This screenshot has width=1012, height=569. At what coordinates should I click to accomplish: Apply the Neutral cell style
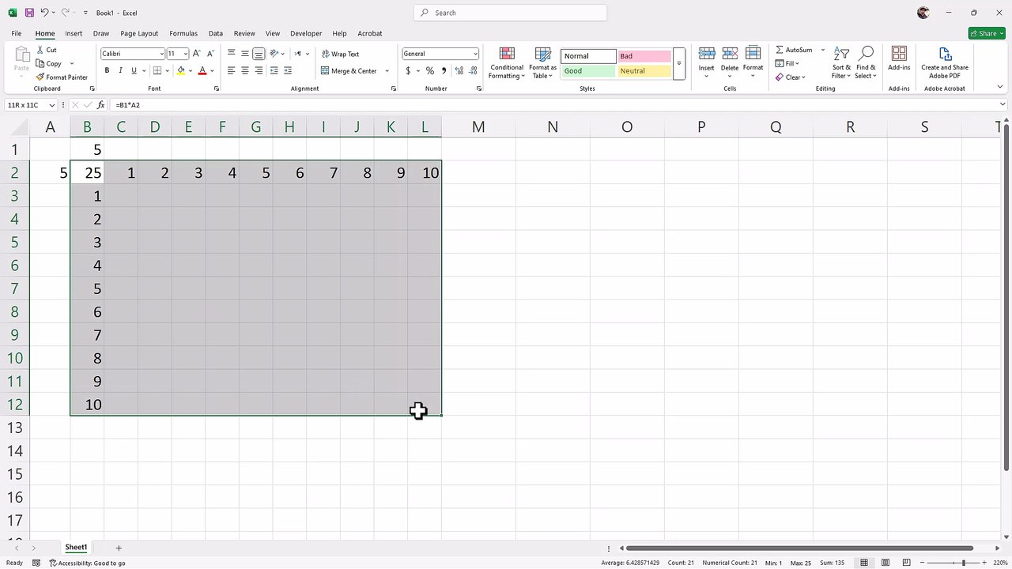click(x=644, y=71)
